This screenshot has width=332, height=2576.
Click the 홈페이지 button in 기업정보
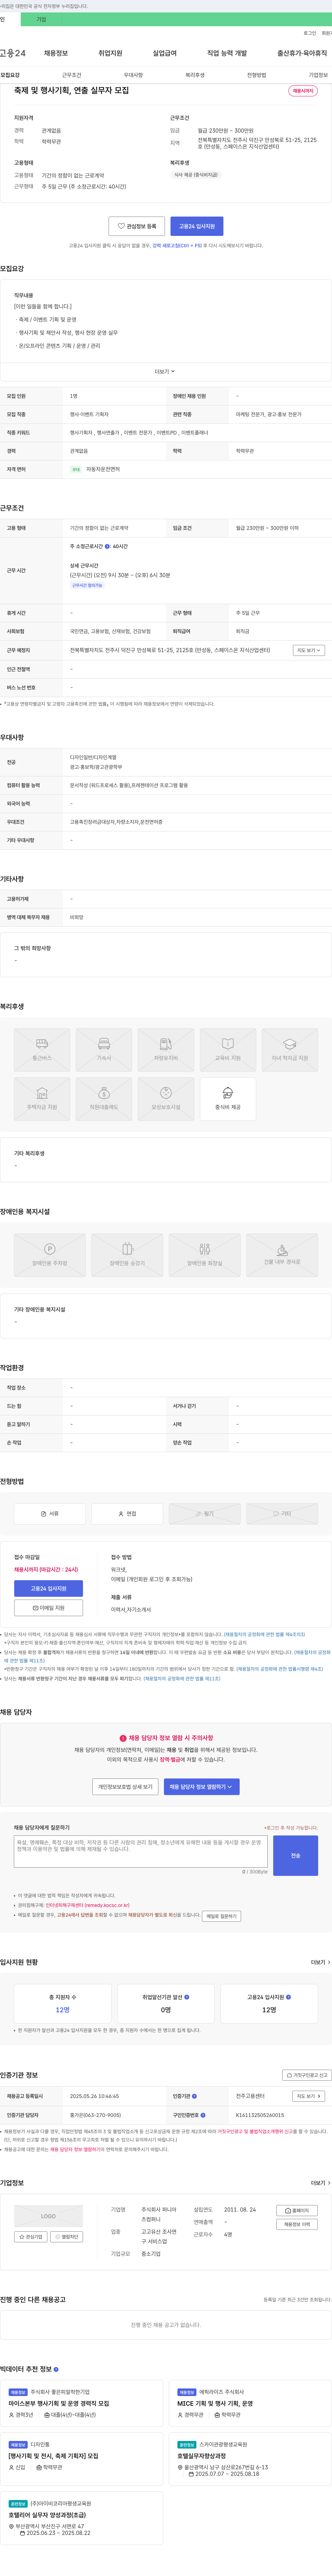(x=297, y=2211)
